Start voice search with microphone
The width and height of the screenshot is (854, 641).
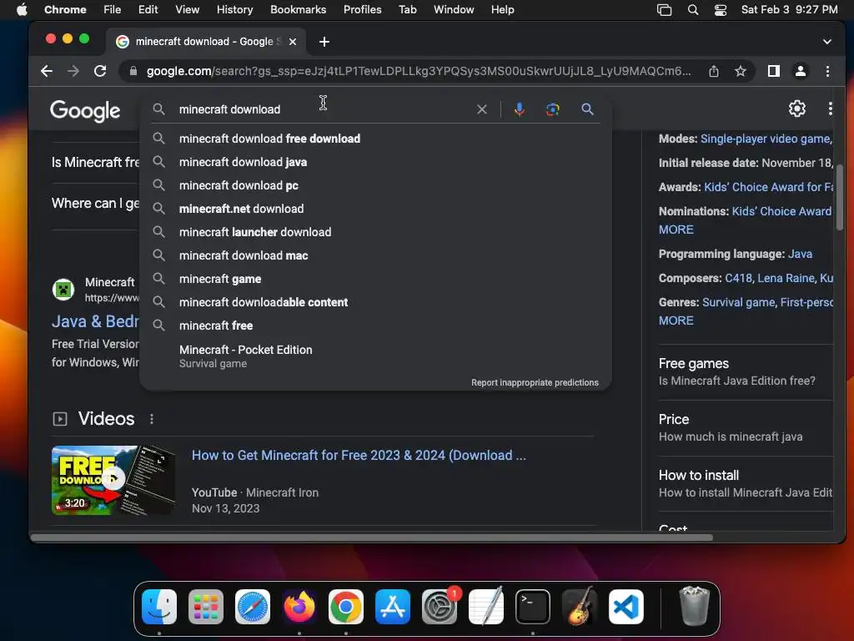coord(520,109)
